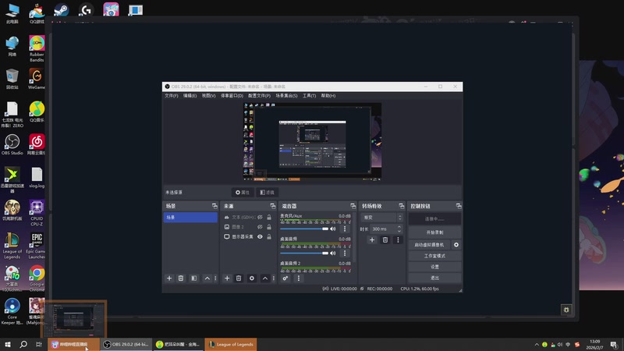Mute the 麦克风/Aux speaker icon
This screenshot has height=351, width=624.
(333, 229)
